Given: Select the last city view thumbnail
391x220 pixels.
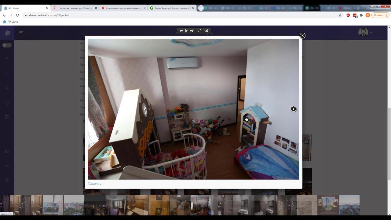Looking at the screenshot, I should click(x=349, y=205).
